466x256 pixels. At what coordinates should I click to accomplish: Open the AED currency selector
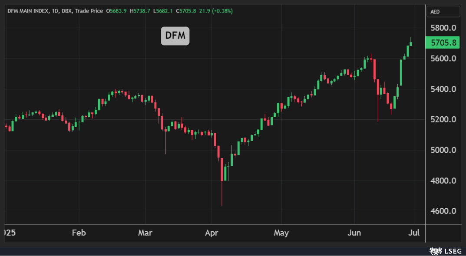(443, 12)
